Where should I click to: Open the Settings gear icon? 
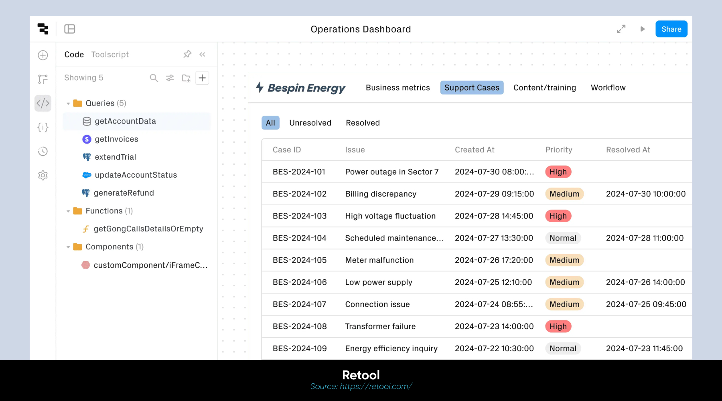coord(43,175)
